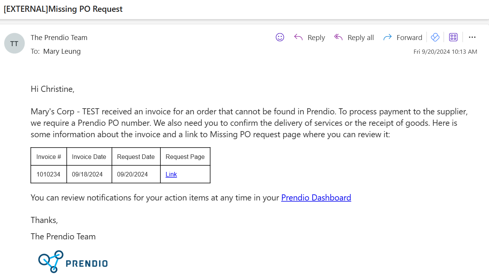Select recipient Mary Leung

(62, 51)
